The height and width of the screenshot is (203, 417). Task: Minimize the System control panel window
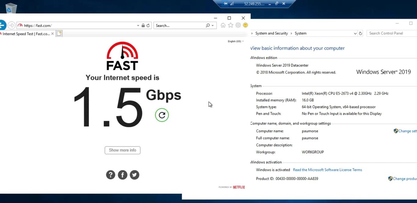coord(397,23)
